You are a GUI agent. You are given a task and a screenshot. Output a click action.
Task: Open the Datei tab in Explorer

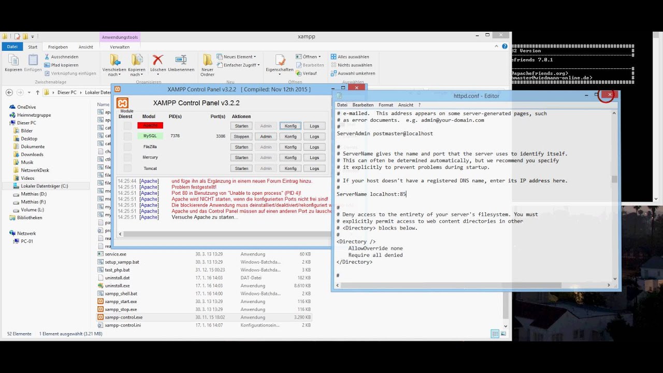pos(12,47)
